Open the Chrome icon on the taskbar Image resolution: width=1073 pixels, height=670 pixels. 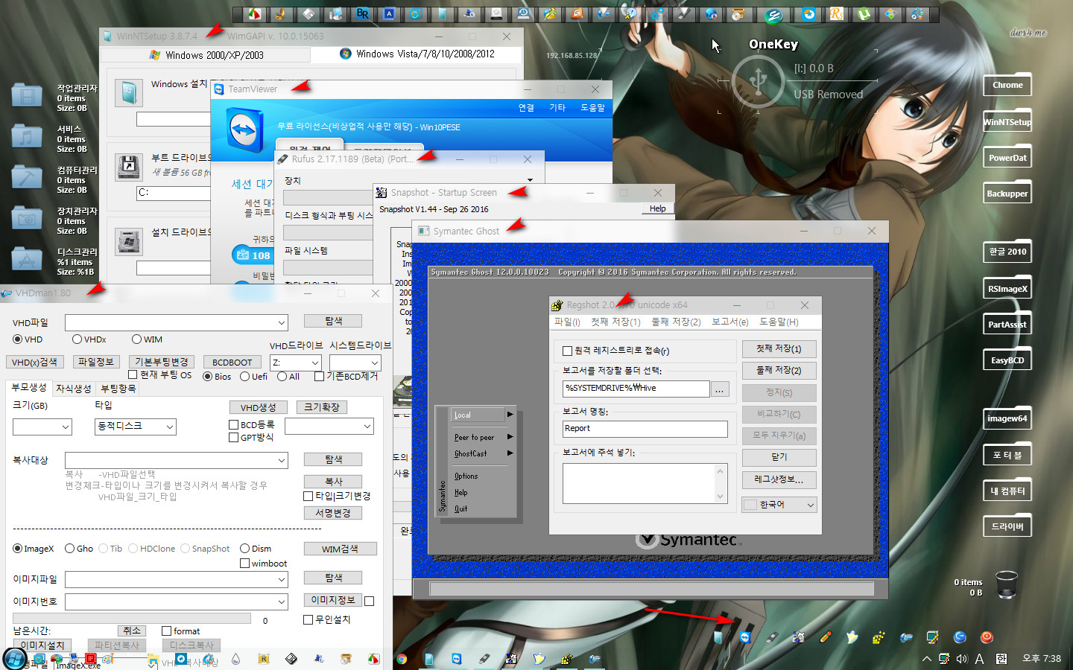coord(402,659)
